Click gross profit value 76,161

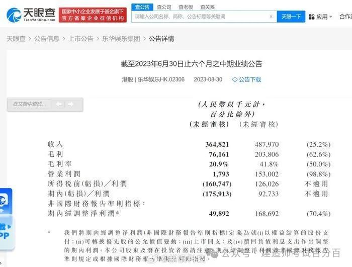(219, 154)
